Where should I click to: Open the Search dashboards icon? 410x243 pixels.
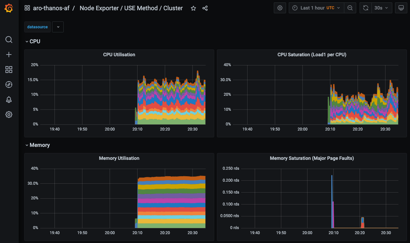[9, 40]
